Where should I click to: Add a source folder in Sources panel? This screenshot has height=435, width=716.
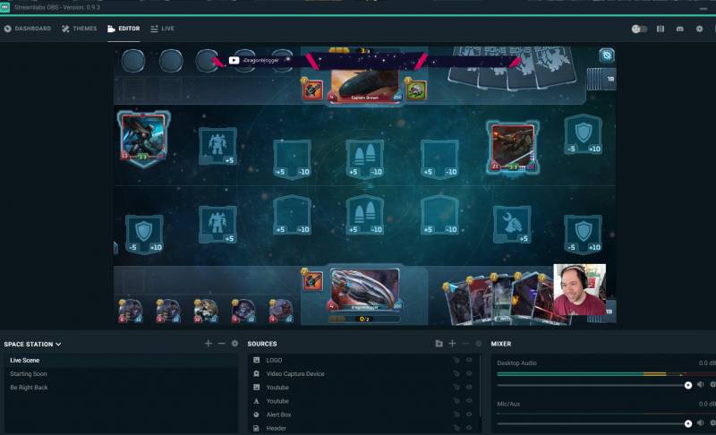(439, 343)
